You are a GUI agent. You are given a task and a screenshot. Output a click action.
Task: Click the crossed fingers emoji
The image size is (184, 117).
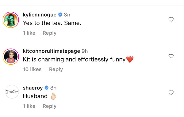point(53,96)
